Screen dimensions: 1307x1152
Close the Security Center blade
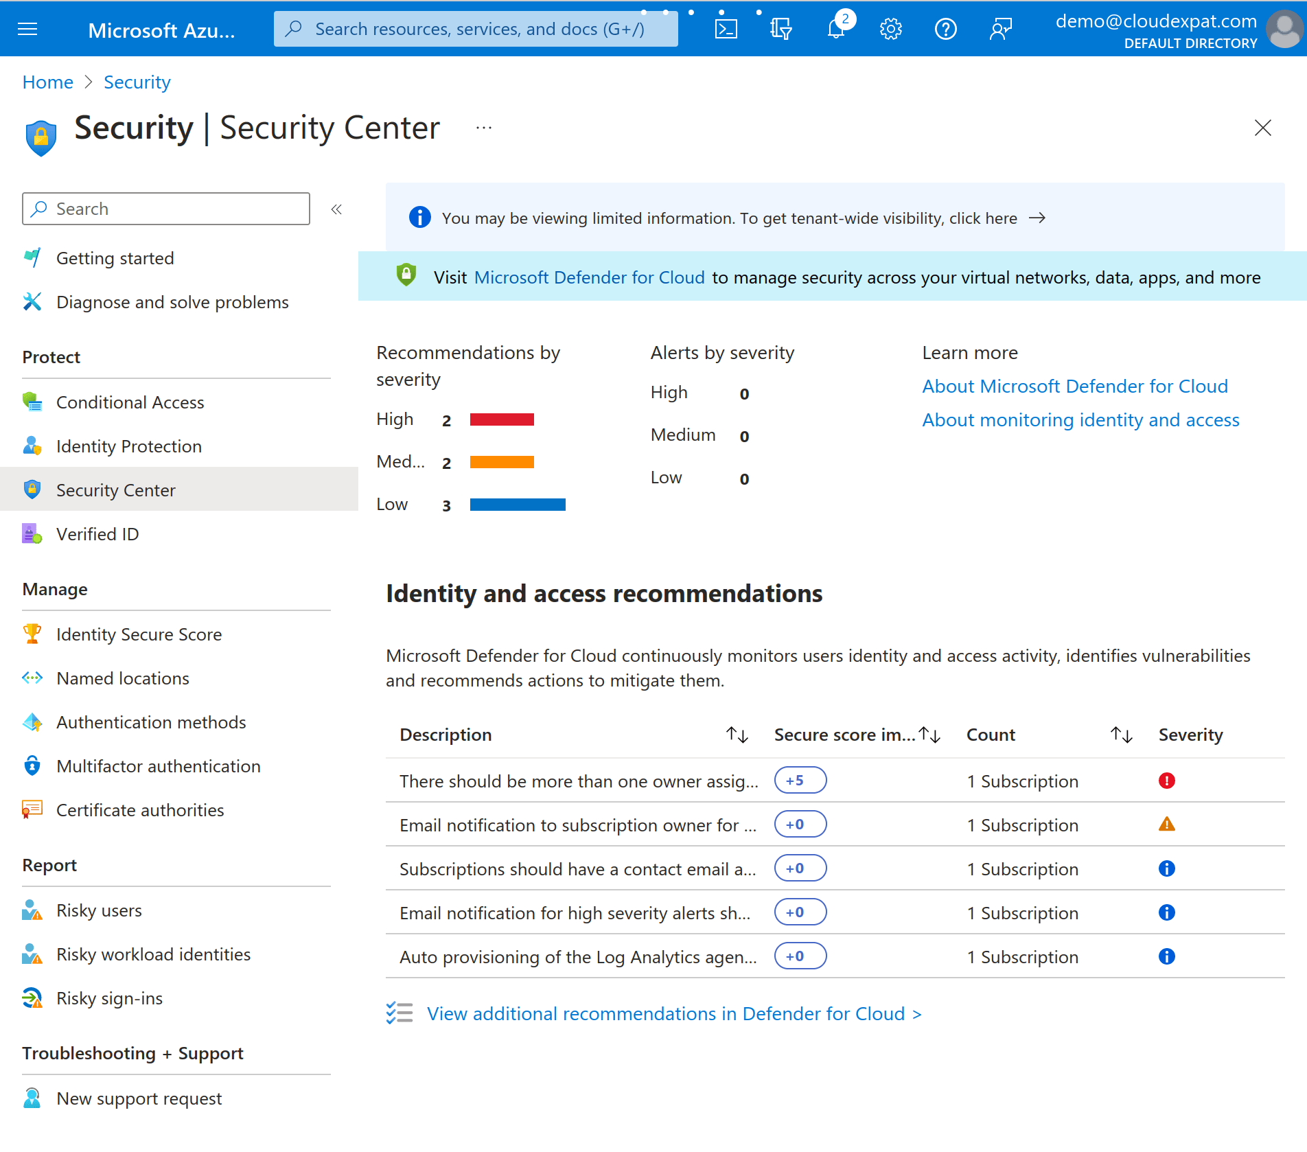tap(1263, 128)
